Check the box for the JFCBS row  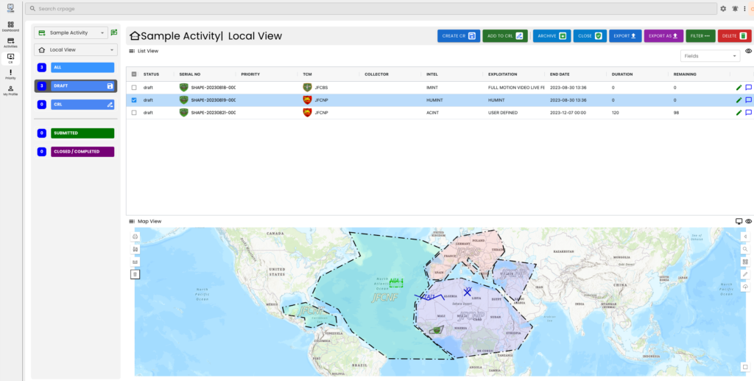coord(134,88)
